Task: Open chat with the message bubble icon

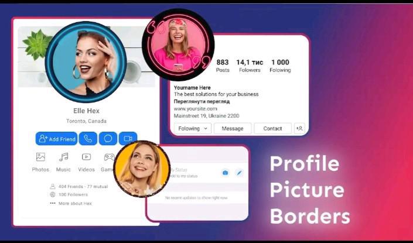Action: pos(108,139)
